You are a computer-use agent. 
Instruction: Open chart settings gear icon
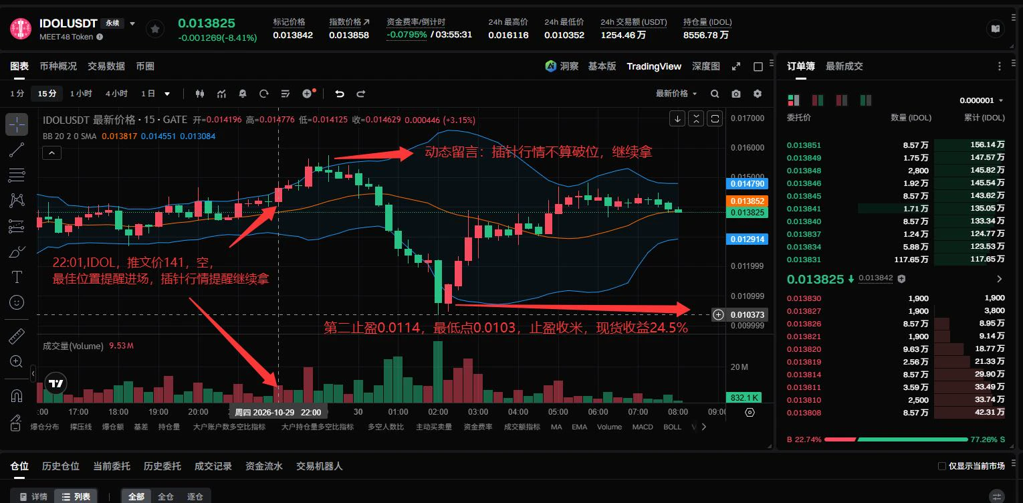(758, 94)
